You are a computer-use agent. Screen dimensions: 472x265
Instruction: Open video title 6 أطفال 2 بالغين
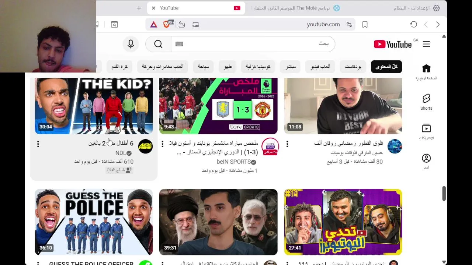point(111,143)
